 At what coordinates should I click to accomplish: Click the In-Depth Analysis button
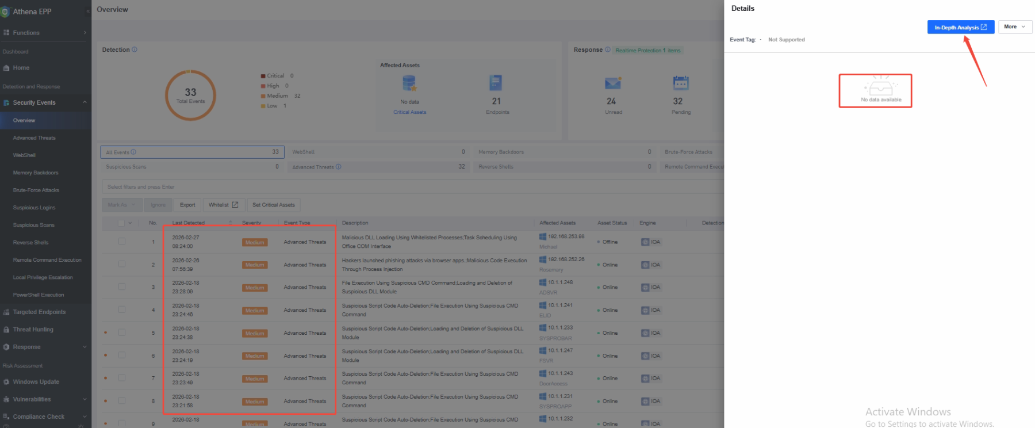pyautogui.click(x=960, y=27)
